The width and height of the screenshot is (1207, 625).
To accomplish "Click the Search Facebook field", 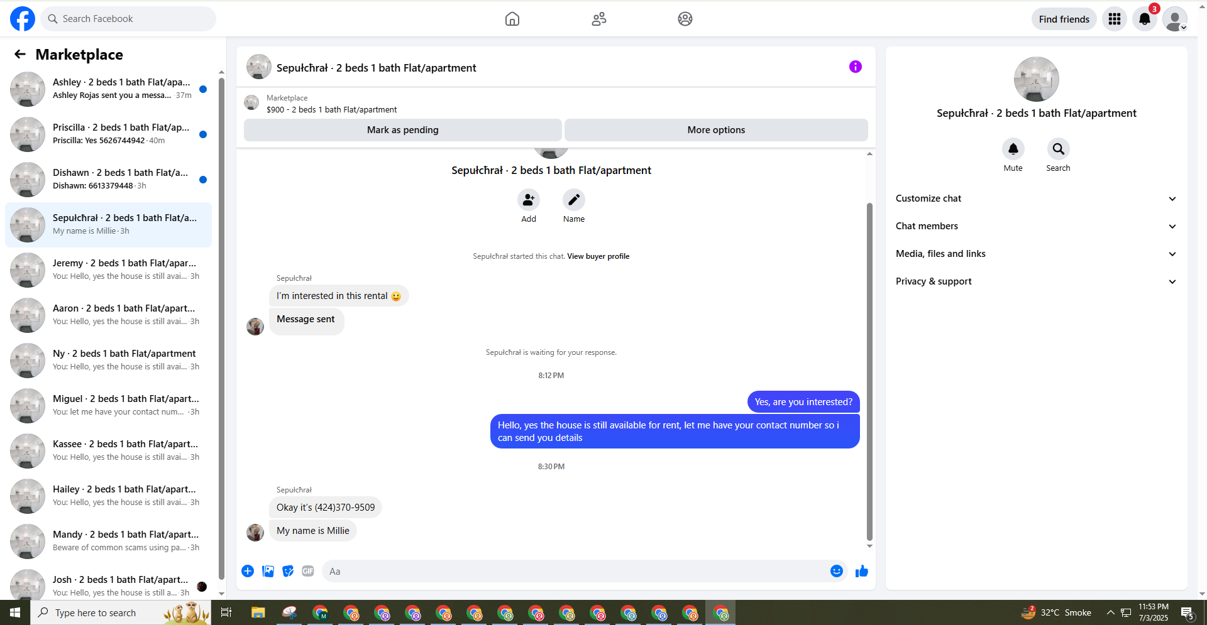I will tap(128, 19).
